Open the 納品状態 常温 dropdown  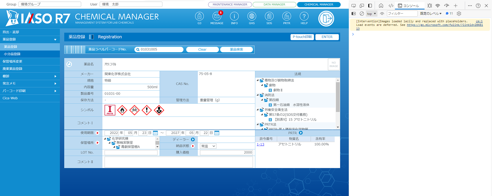208,146
